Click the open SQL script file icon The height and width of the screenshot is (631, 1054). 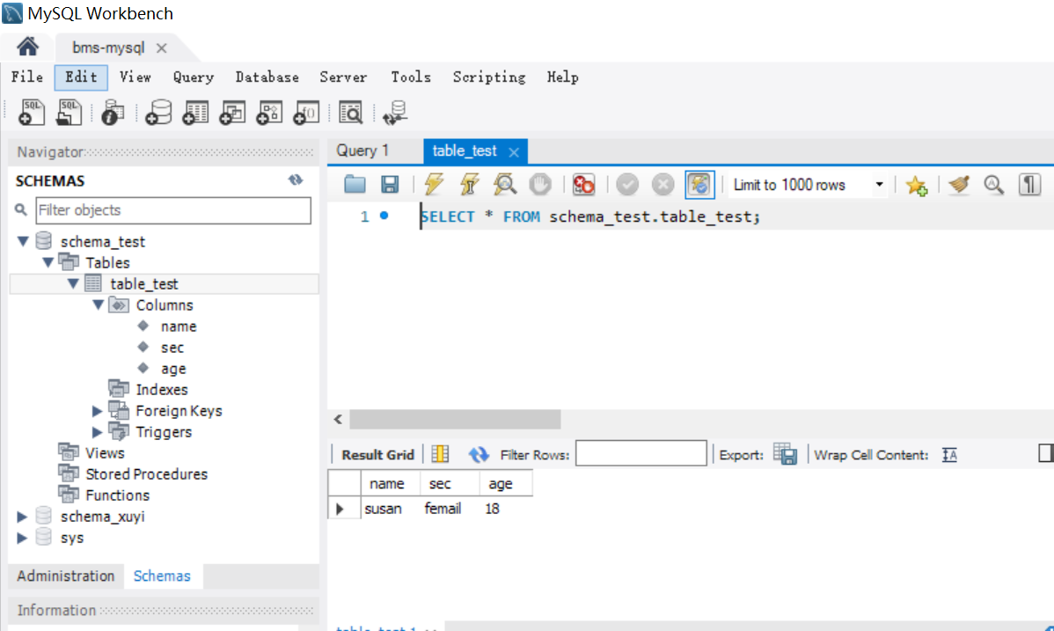pyautogui.click(x=69, y=112)
